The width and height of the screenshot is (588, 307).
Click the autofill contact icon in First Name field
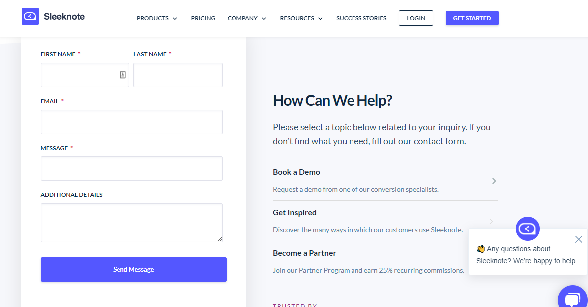(122, 75)
